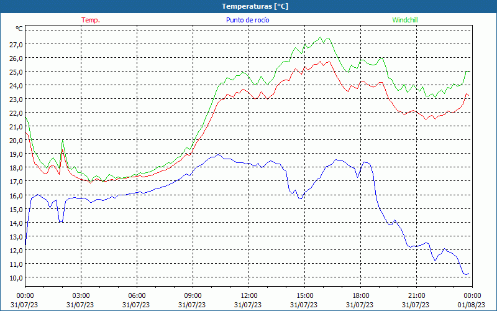
Task: Click the 21:00 time axis label
Action: (x=416, y=296)
